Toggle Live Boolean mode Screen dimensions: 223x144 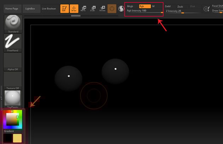pyautogui.click(x=49, y=9)
